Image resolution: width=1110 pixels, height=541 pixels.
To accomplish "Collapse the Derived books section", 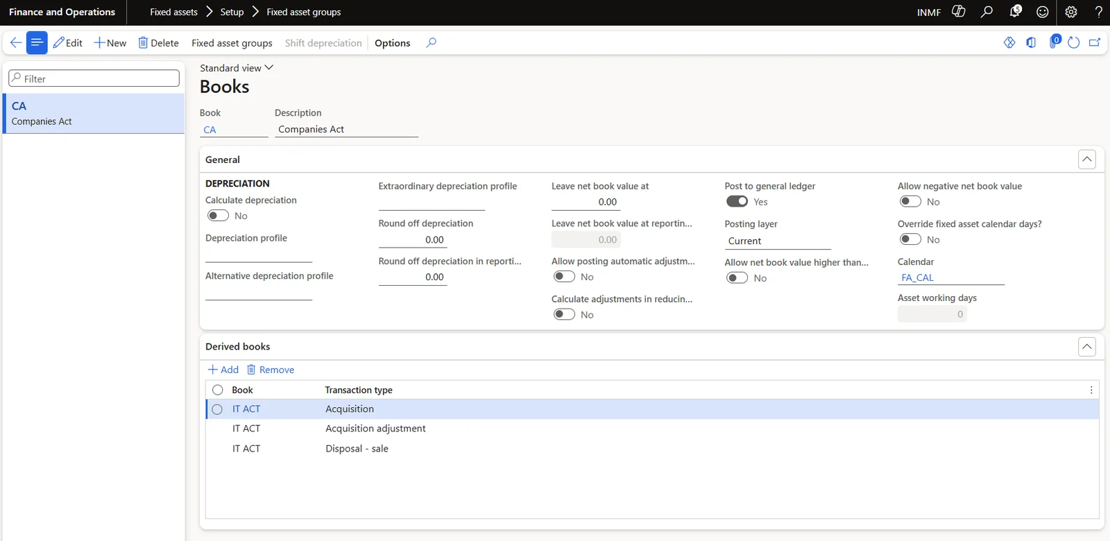I will 1087,346.
